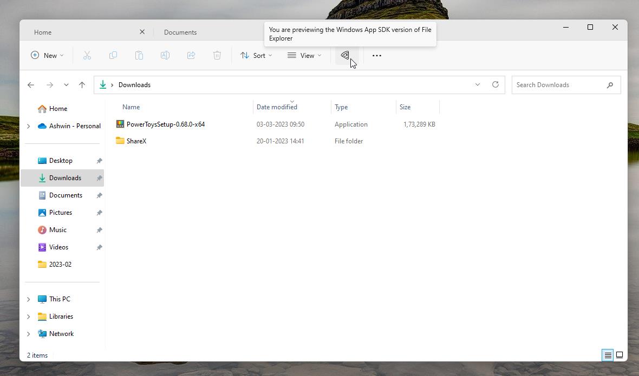Click the Copy toolbar icon
The height and width of the screenshot is (376, 639).
[113, 55]
